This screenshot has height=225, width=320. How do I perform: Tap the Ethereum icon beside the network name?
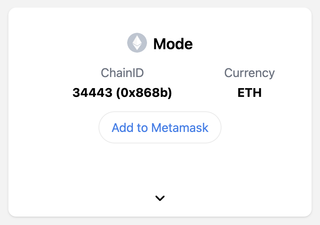pyautogui.click(x=137, y=43)
